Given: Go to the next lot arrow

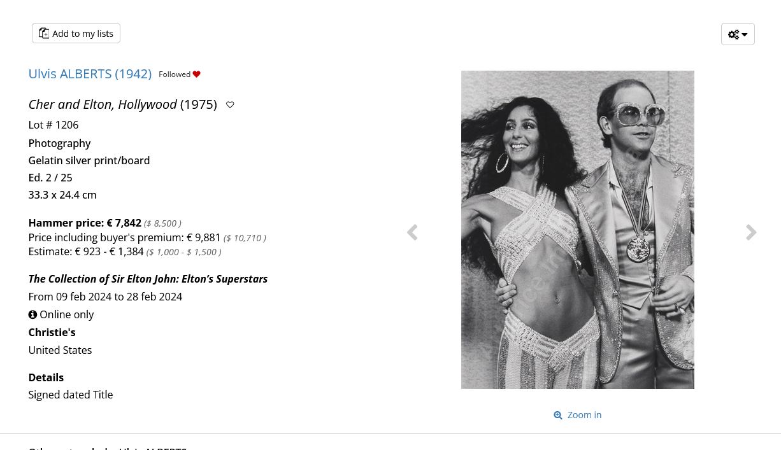Looking at the screenshot, I should [x=751, y=232].
